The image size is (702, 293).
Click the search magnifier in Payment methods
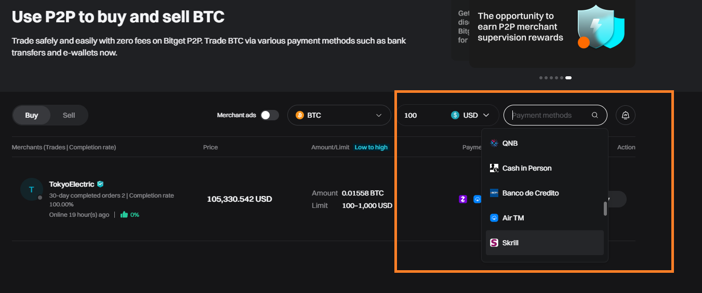tap(595, 115)
